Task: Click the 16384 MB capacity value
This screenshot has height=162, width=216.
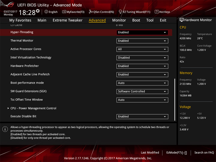Action: (x=185, y=96)
